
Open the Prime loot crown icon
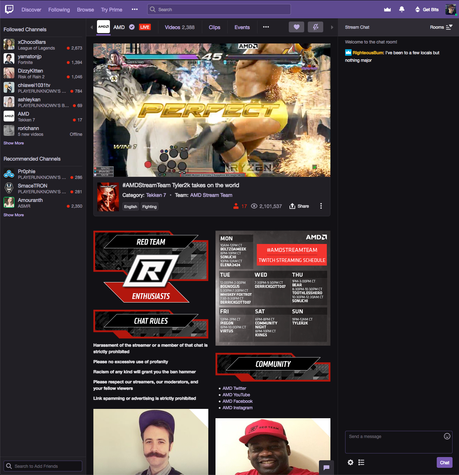tap(387, 9)
